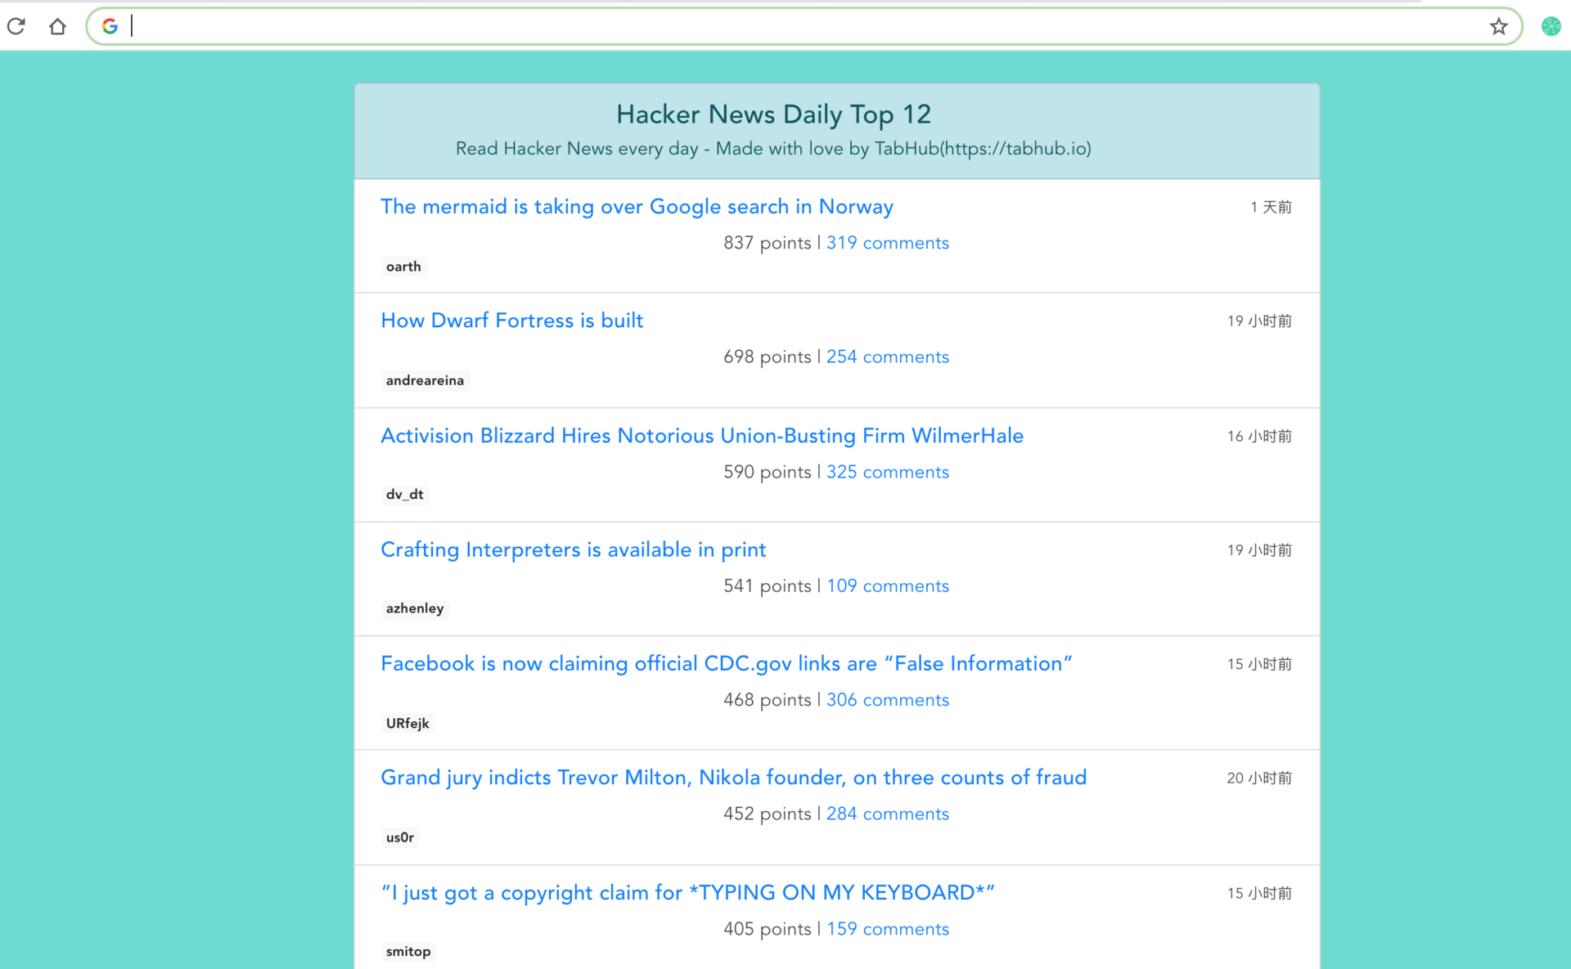Click the '20 小时前' timestamp
This screenshot has height=969, width=1571.
click(x=1259, y=778)
